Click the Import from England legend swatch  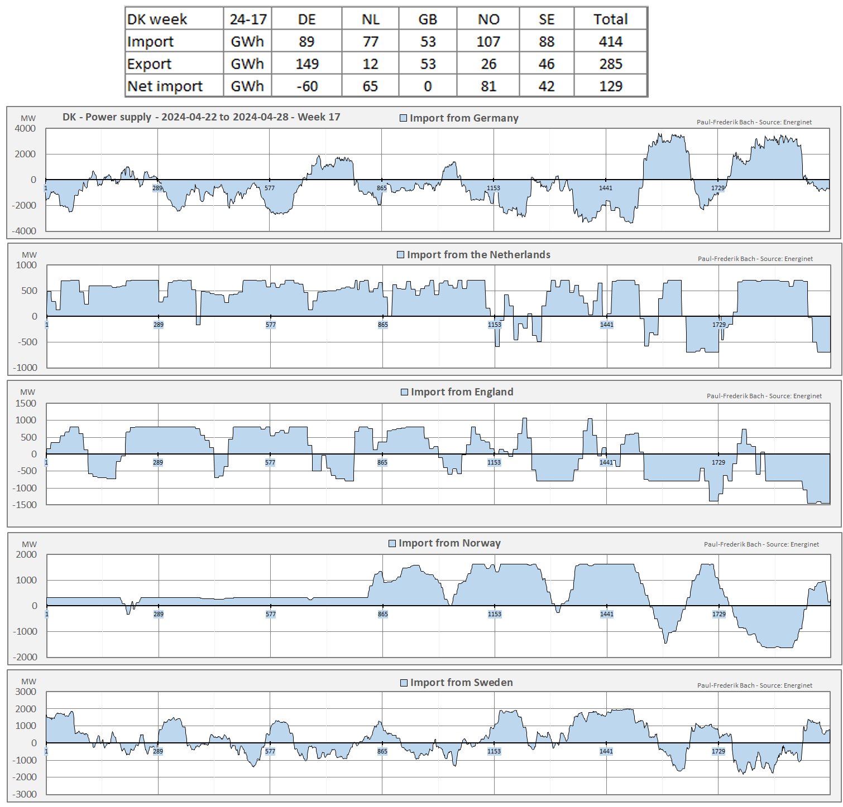point(405,392)
